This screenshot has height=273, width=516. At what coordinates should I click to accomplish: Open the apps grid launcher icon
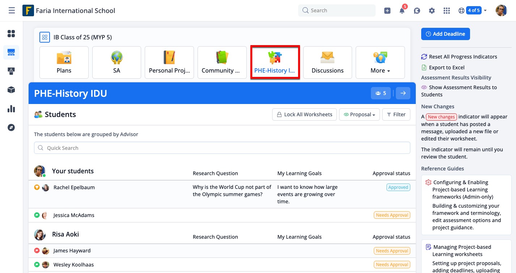pos(447,11)
